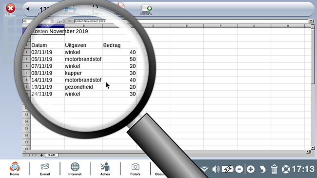The image size is (317, 178).
Task: Click 'winkel' cell in the 02/11/19 row
Action: pyautogui.click(x=83, y=52)
